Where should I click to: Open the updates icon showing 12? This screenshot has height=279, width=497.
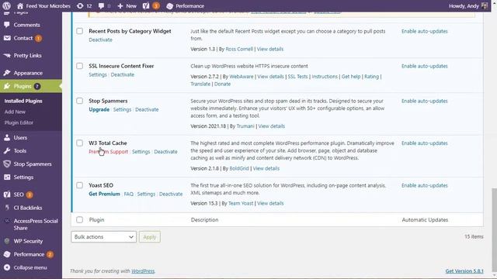[80, 5]
